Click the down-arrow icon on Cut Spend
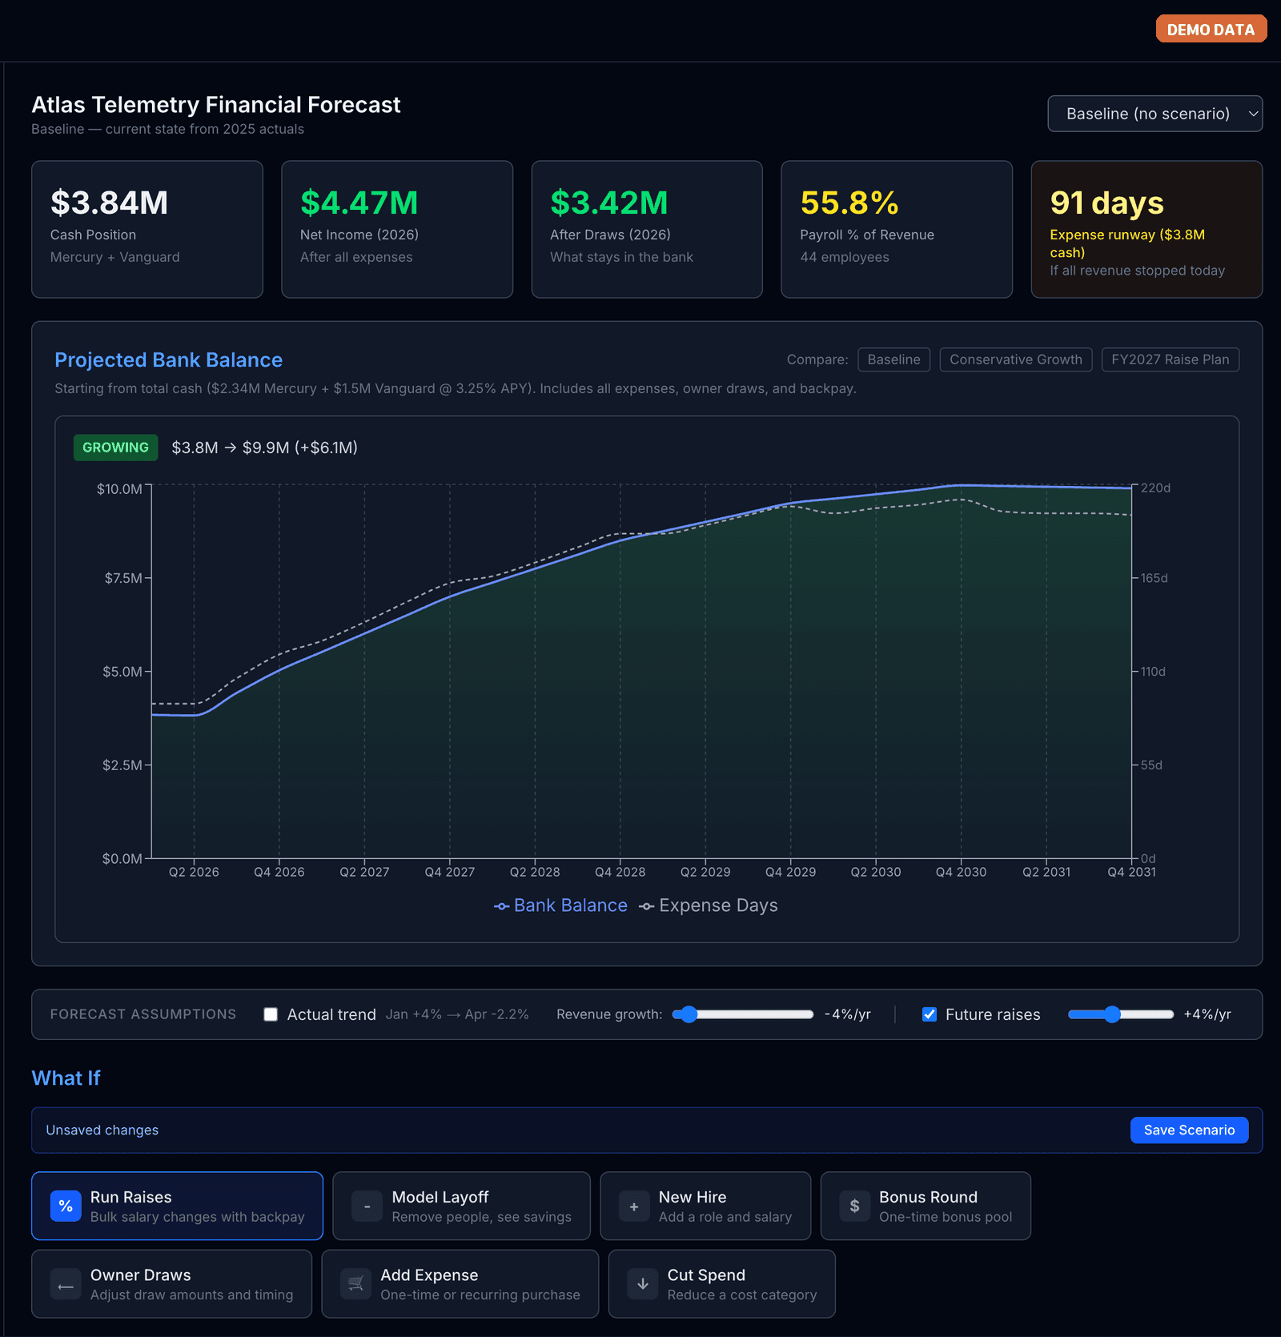This screenshot has height=1337, width=1281. point(643,1284)
